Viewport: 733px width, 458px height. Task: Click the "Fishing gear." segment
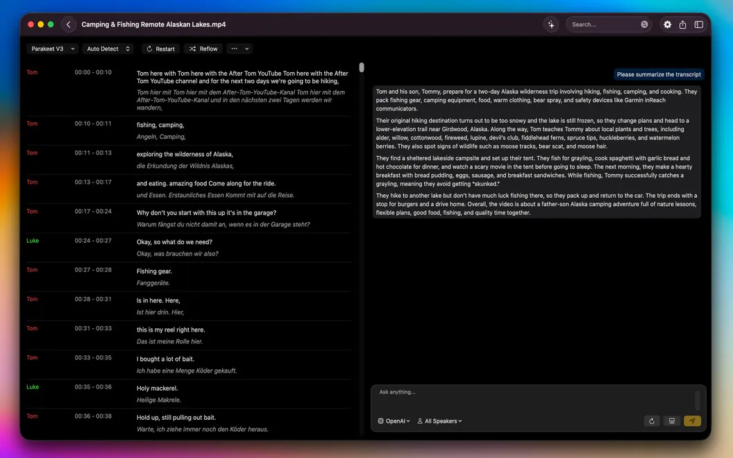154,271
